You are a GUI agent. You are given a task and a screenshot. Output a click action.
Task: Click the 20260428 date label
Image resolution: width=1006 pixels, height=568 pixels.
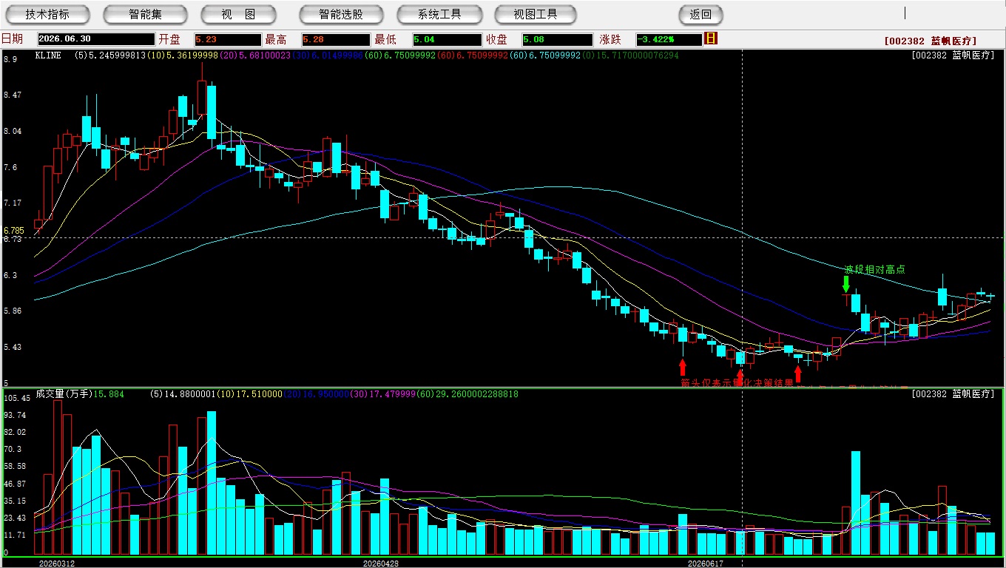coord(381,563)
